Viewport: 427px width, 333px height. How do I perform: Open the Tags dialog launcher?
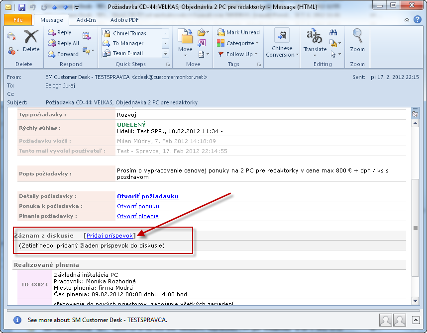[259, 65]
